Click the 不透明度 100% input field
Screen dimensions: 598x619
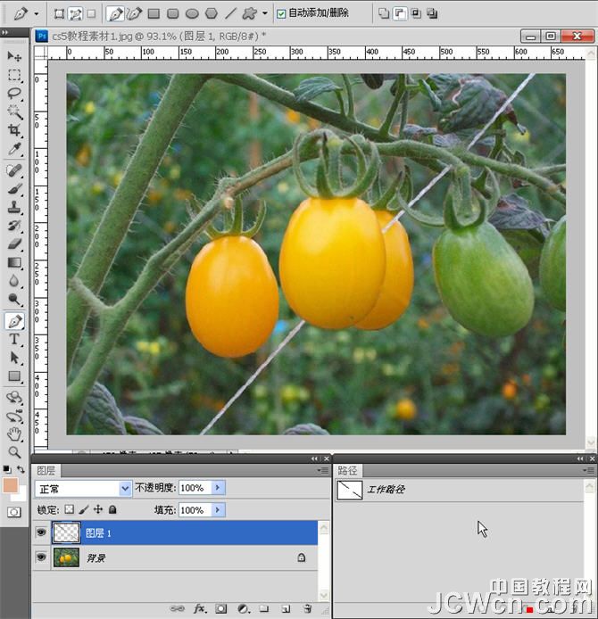point(195,488)
